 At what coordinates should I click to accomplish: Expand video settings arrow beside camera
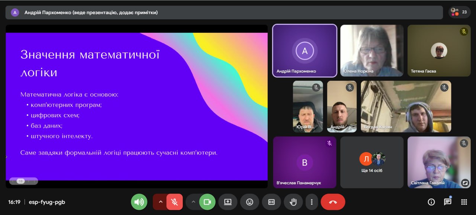click(193, 202)
